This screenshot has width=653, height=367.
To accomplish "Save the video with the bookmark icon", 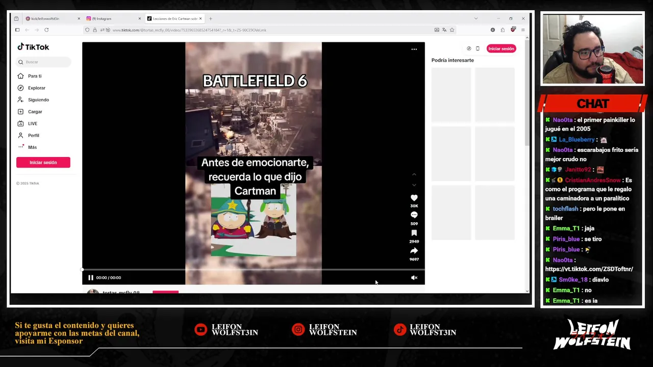I will coord(414,233).
